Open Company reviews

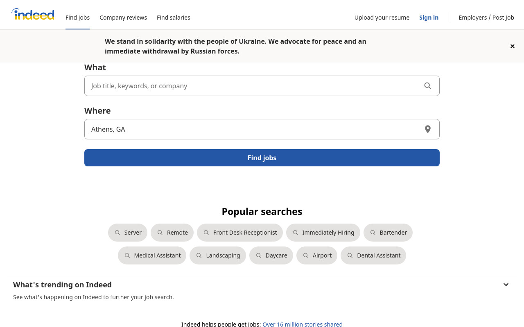[x=123, y=18]
